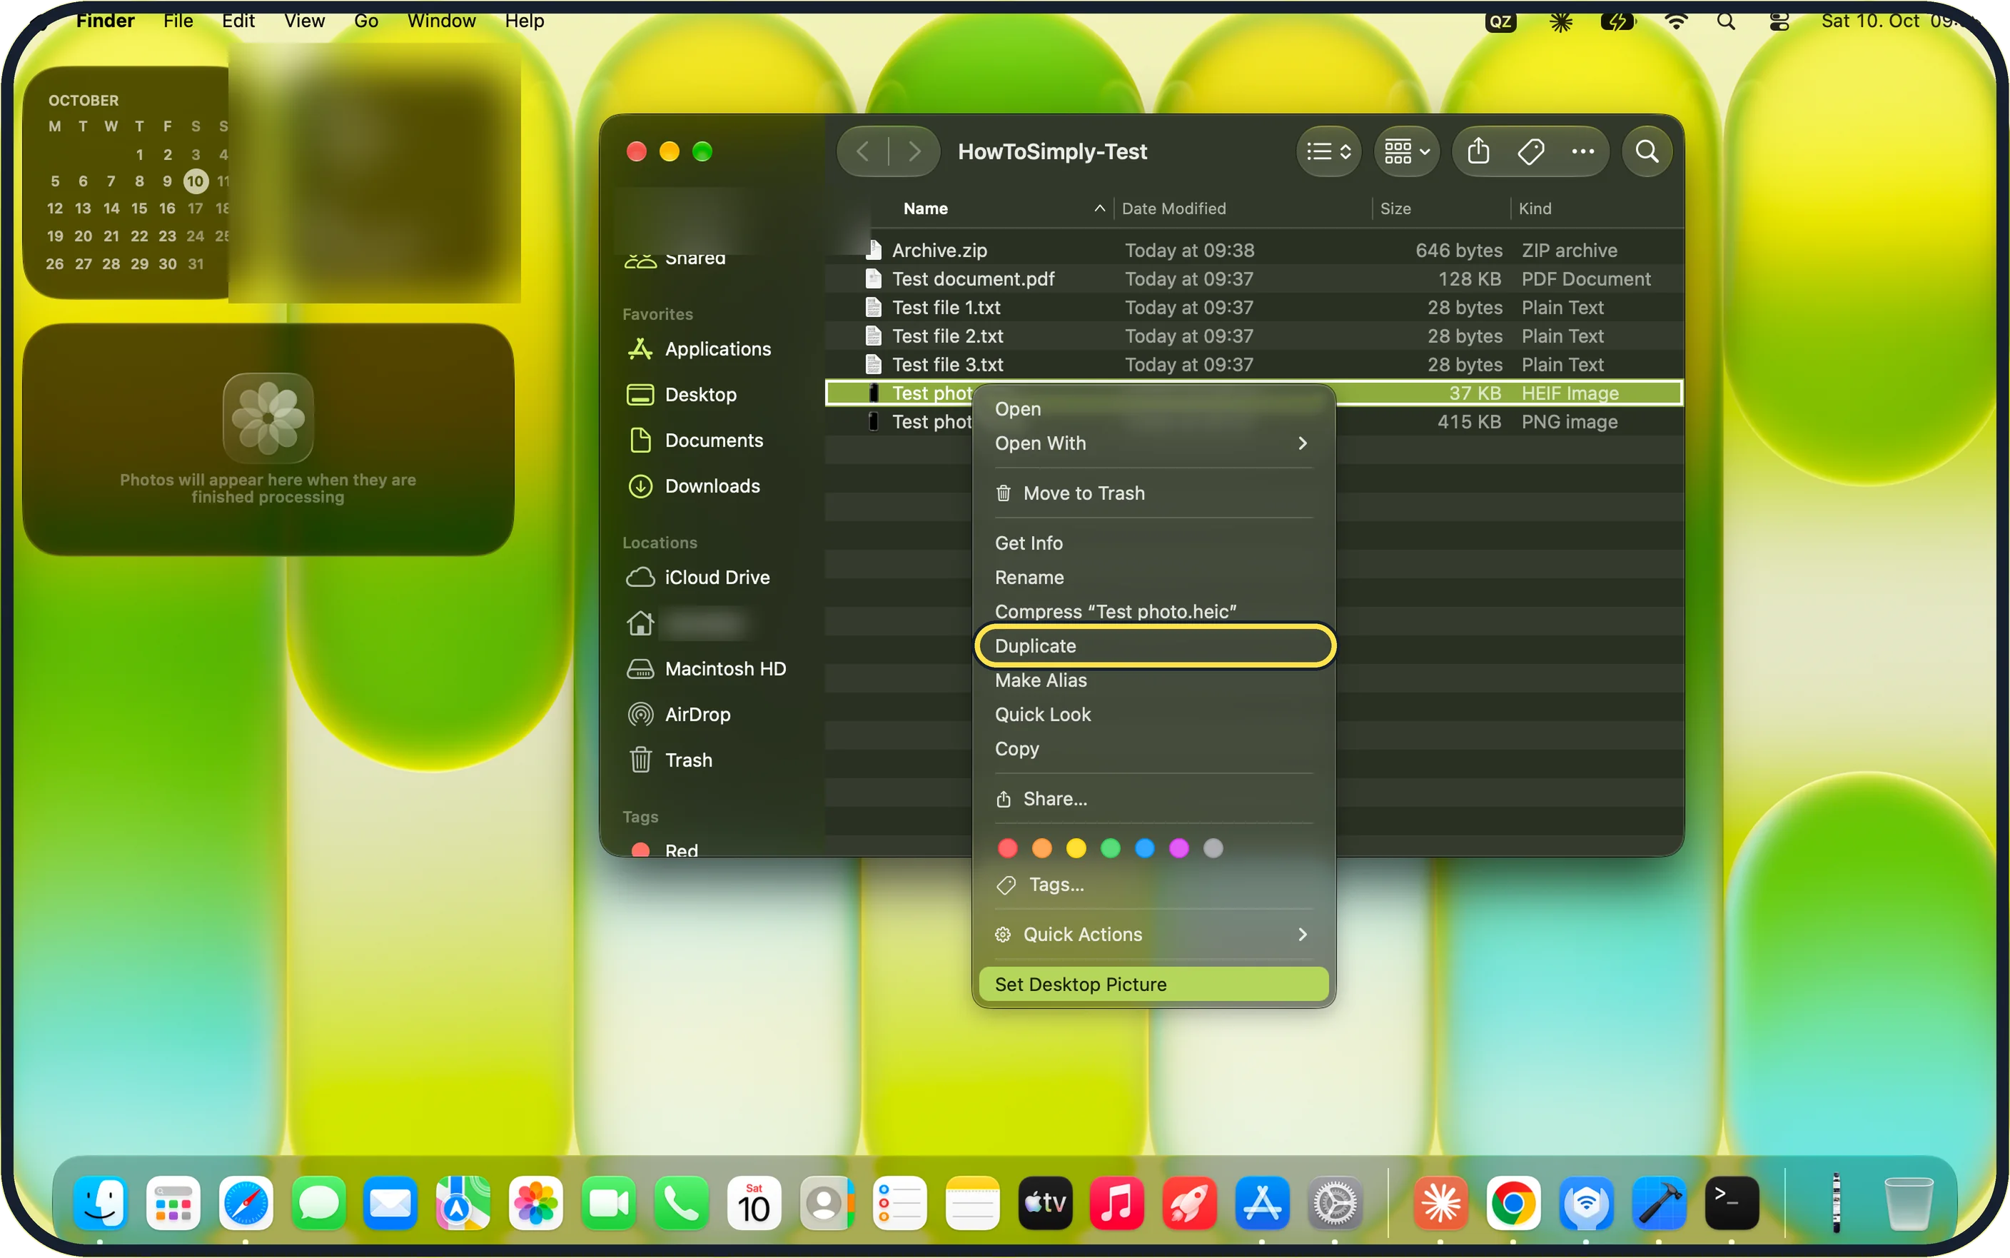Open Music app in the Dock
The image size is (2010, 1258).
1117,1203
